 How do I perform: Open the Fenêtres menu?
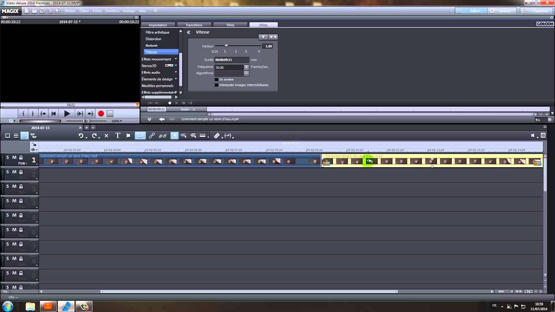112,11
